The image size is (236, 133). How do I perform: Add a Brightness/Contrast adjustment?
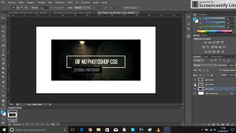(x=205, y=42)
